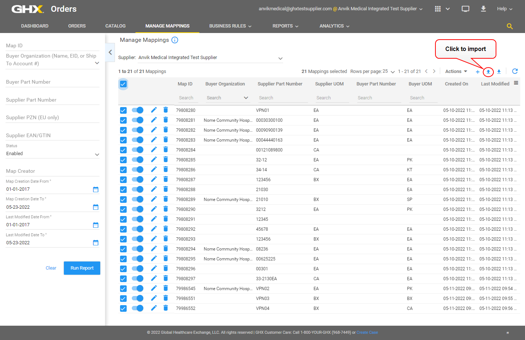The height and width of the screenshot is (340, 525).
Task: Delete mapping 79808293
Action: 166,239
